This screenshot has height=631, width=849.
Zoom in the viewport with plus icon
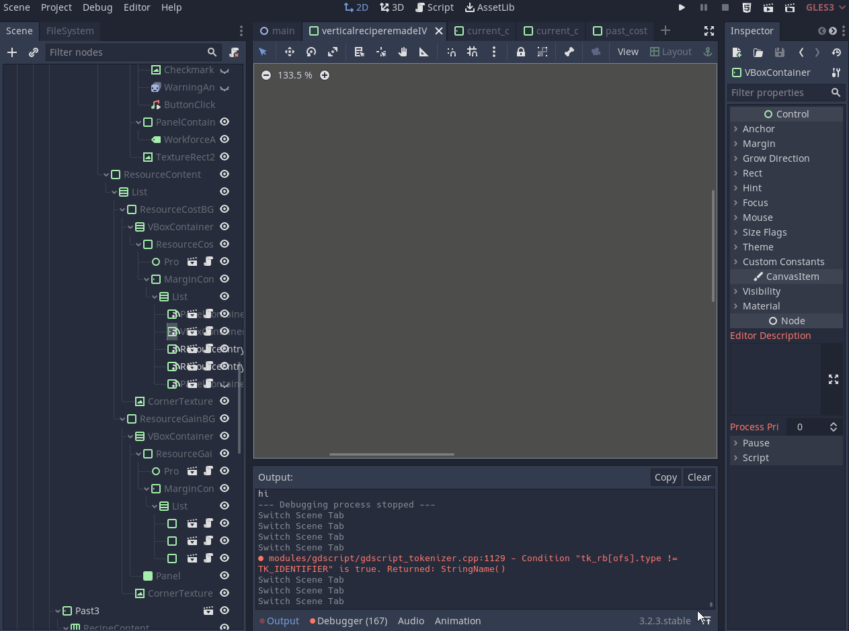click(x=325, y=75)
